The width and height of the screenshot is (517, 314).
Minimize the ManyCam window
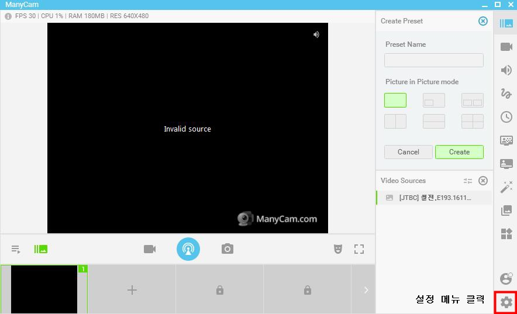484,5
